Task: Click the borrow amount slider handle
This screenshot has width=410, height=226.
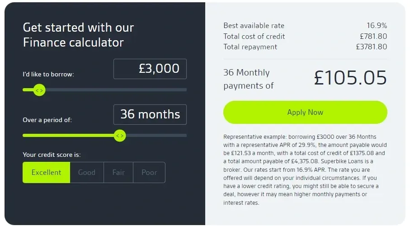Action: [x=39, y=90]
